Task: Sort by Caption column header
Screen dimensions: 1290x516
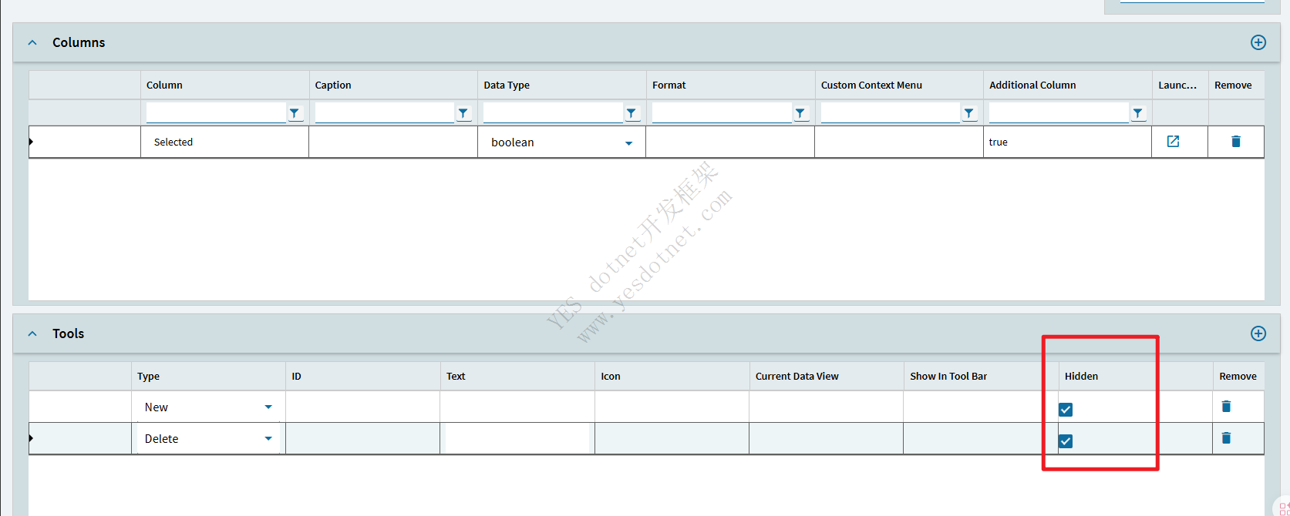Action: (x=333, y=85)
